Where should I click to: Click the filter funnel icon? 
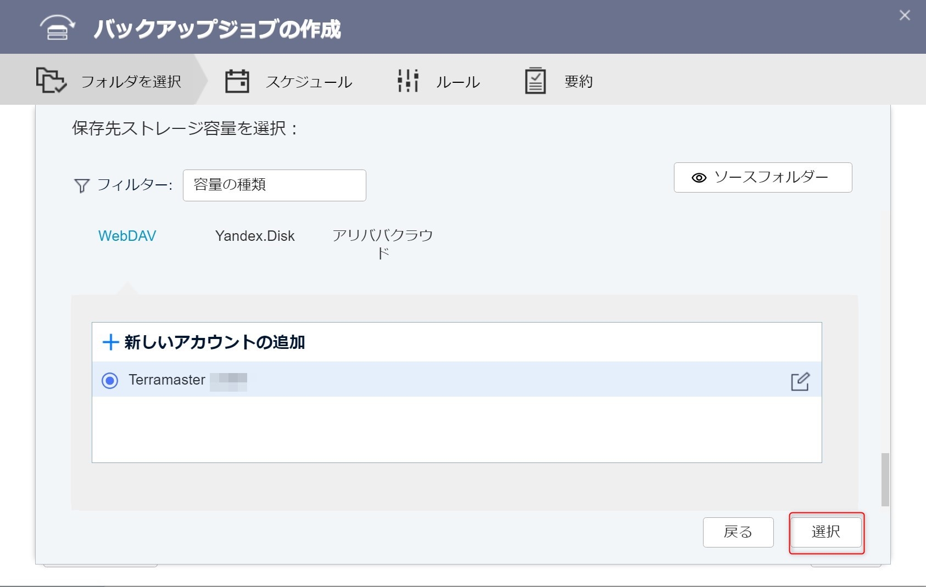tap(81, 186)
